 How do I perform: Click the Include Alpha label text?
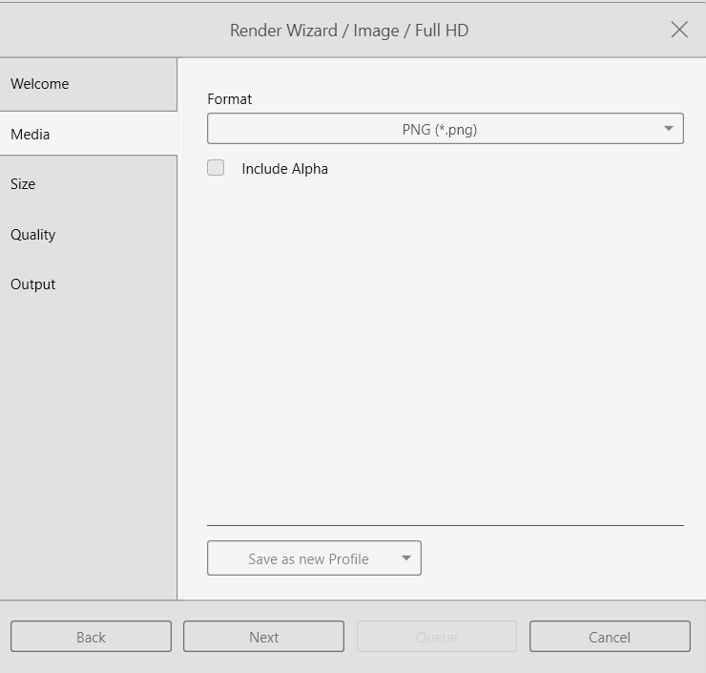(x=284, y=169)
